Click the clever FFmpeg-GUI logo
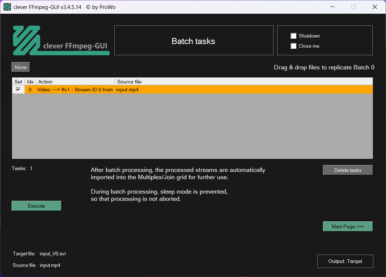The image size is (386, 277). pyautogui.click(x=61, y=40)
